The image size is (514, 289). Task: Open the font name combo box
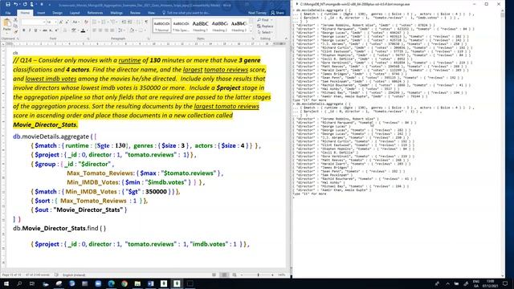(33, 22)
